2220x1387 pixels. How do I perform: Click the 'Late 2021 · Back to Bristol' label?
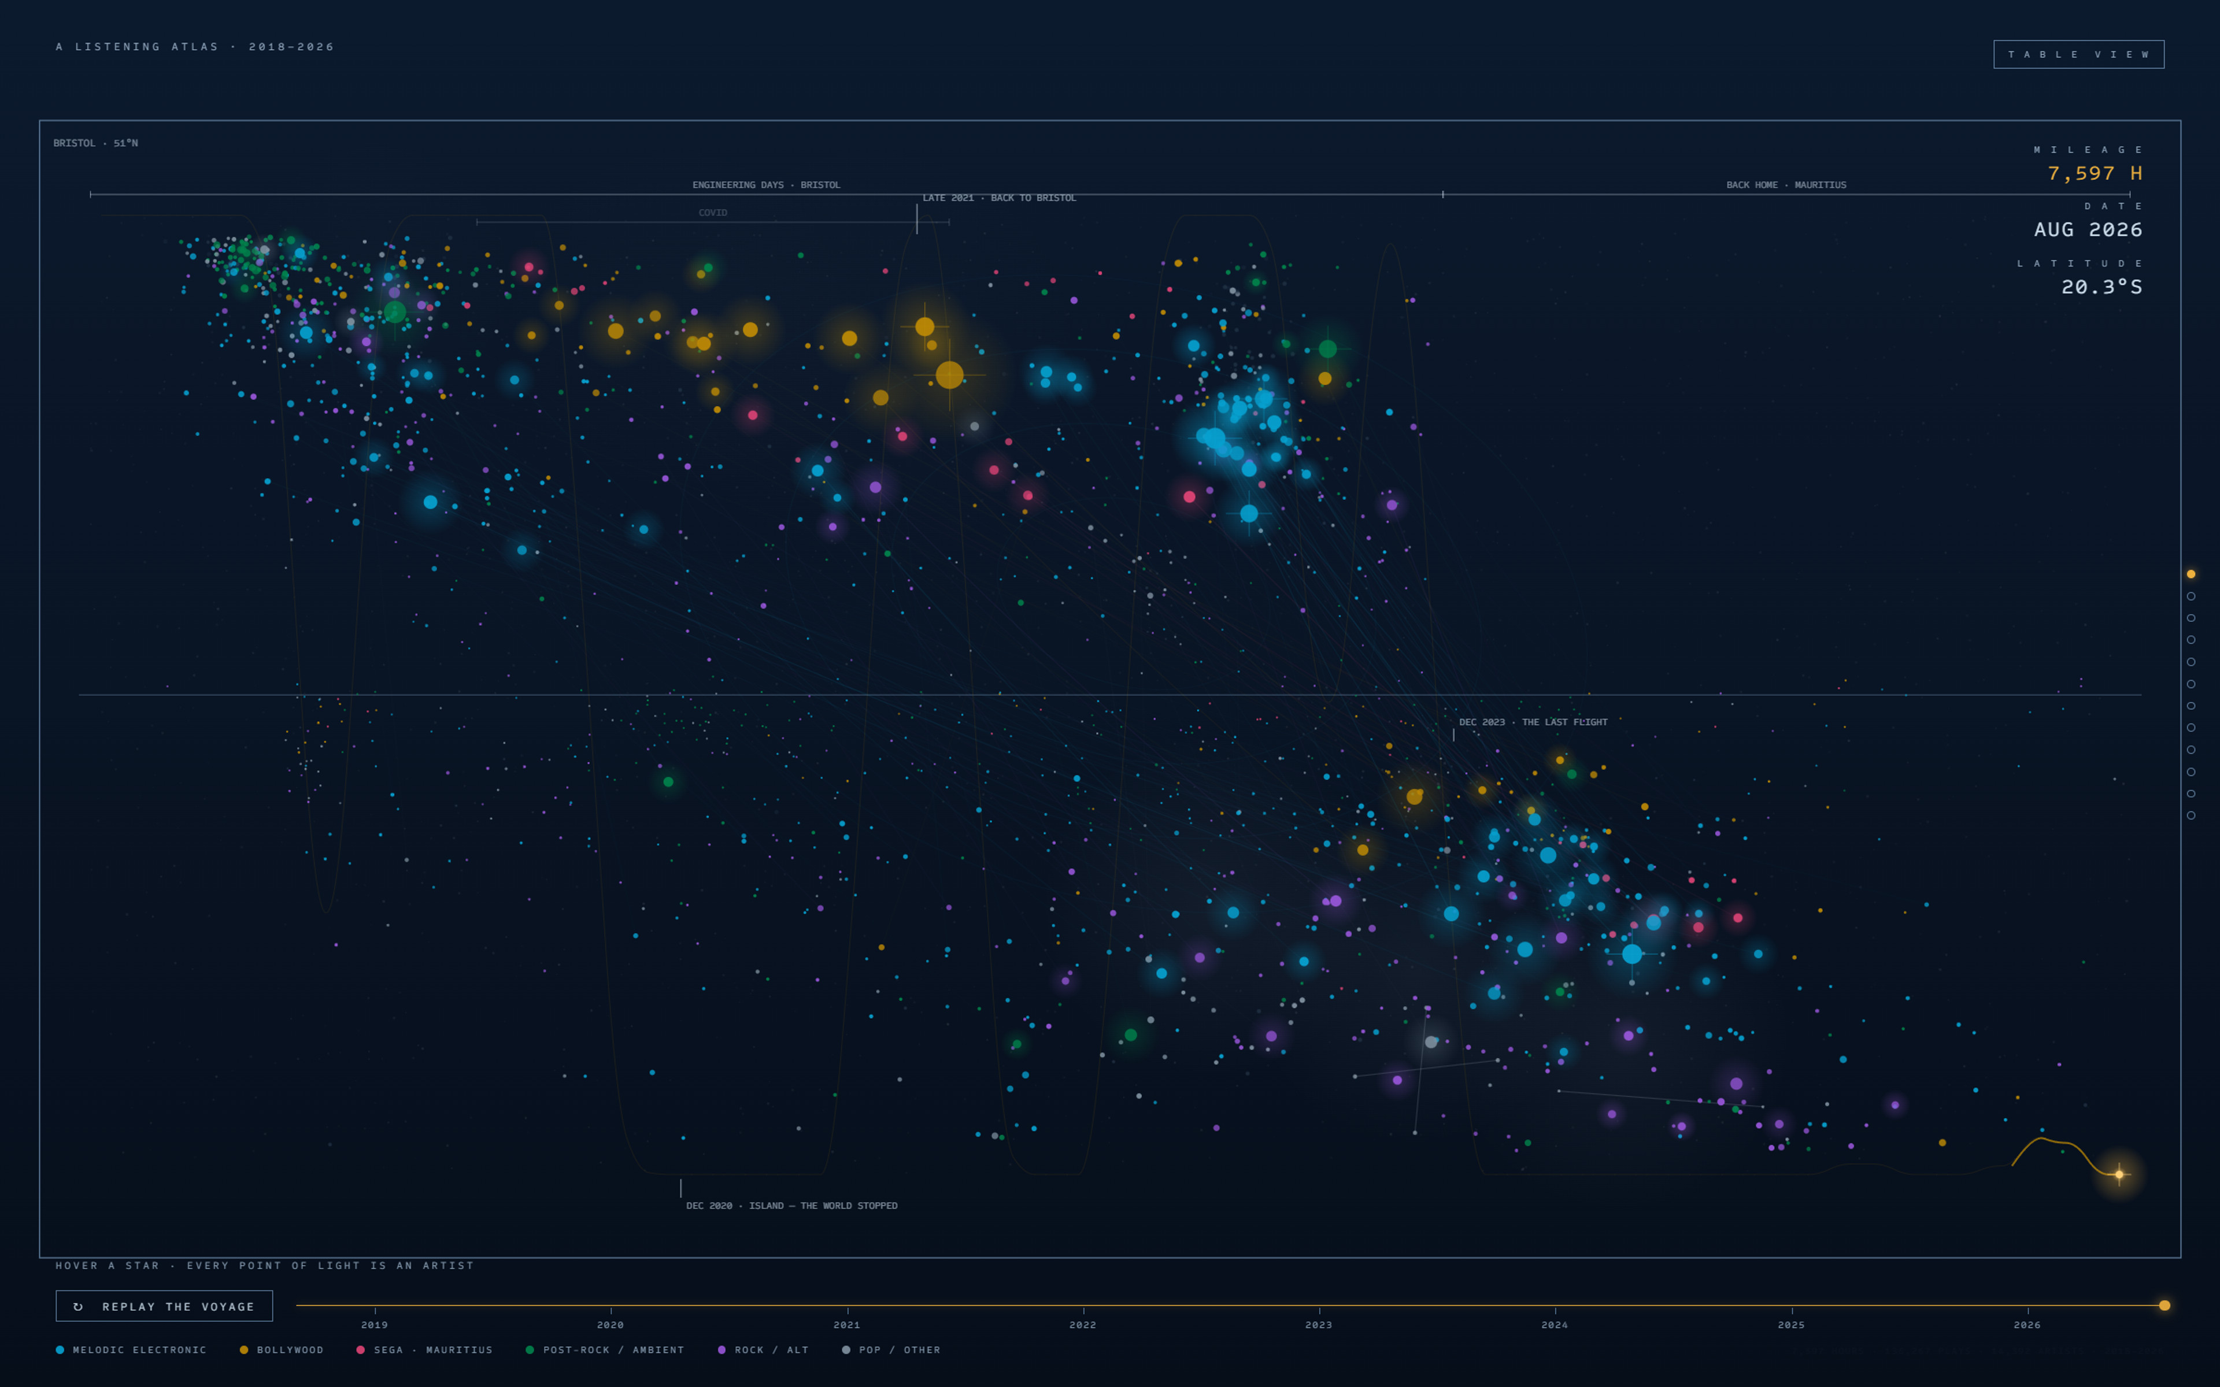999,198
